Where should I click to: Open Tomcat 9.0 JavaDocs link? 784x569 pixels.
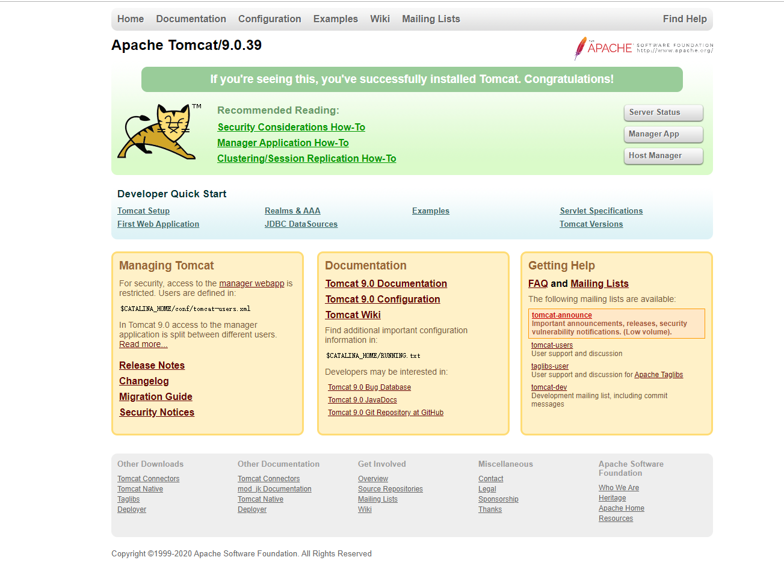[x=362, y=400]
